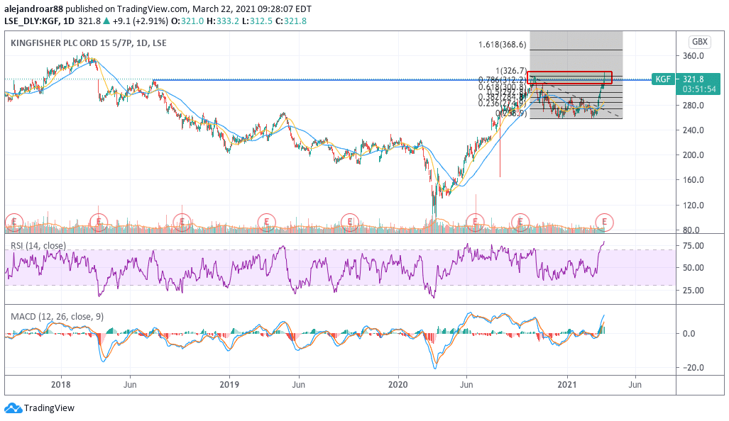Screen dimensions: 729x421
Task: Click the +9.1 (+2.91%) change value
Action: tap(141, 21)
